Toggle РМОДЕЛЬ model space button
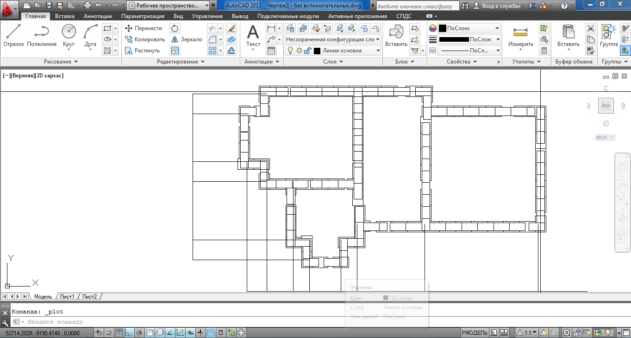The height and width of the screenshot is (338, 631). [x=475, y=332]
